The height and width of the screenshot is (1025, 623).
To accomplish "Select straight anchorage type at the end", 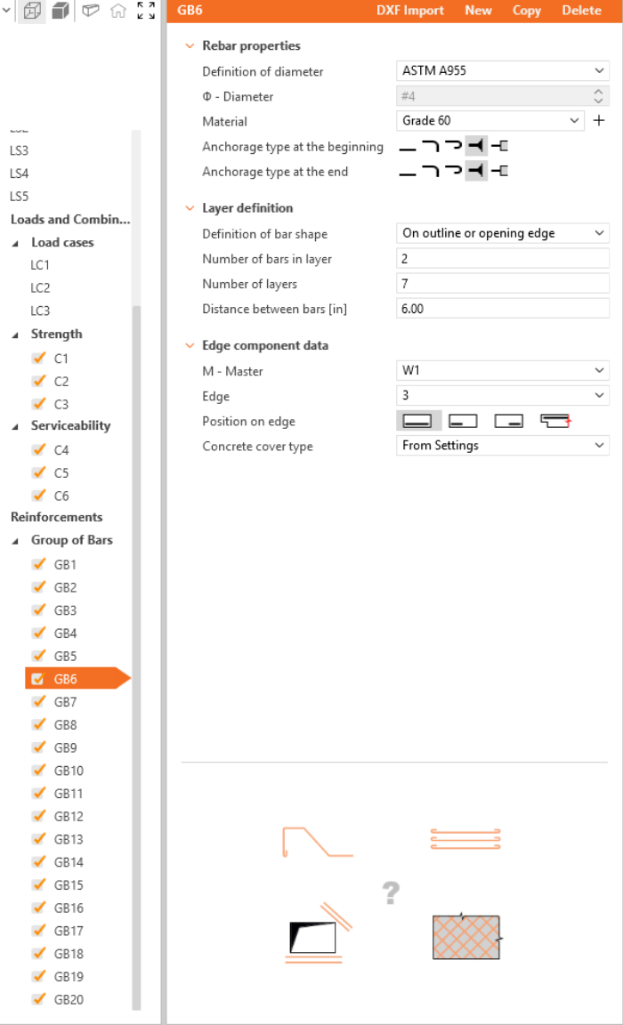I will click(x=408, y=172).
